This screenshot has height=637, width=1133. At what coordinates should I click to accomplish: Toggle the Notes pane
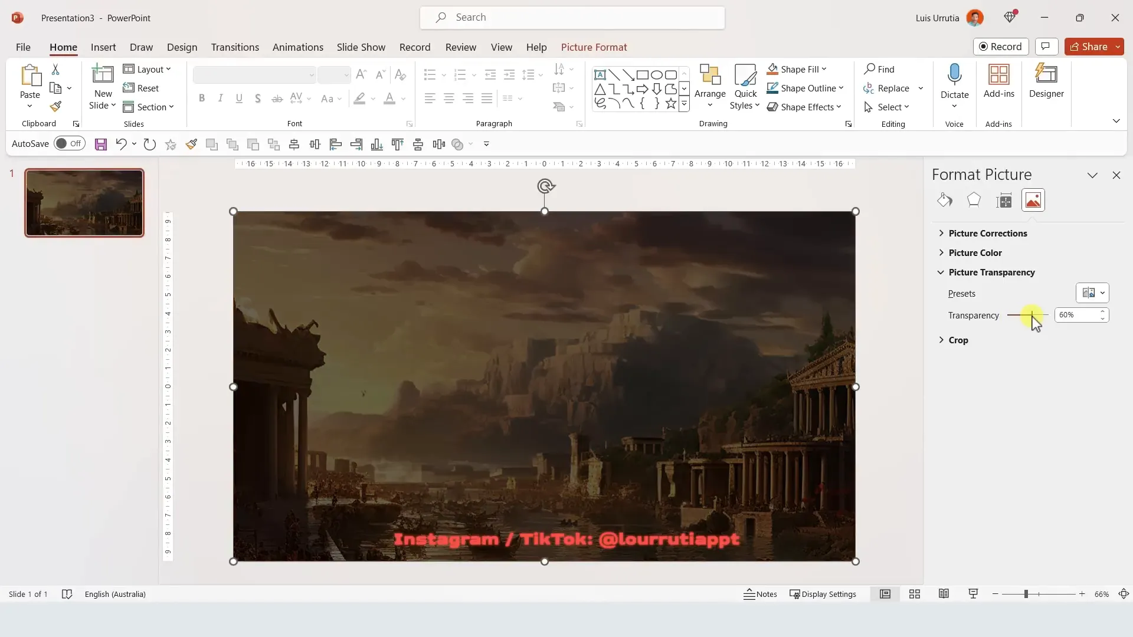click(x=760, y=594)
